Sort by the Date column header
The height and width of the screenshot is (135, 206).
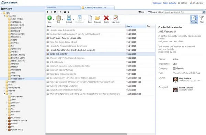136,26
